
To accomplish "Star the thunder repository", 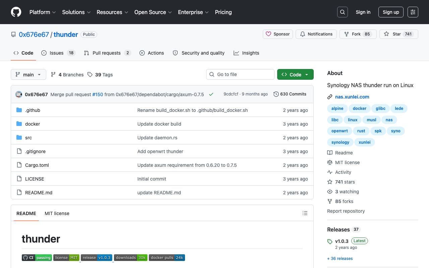I will tap(399, 34).
